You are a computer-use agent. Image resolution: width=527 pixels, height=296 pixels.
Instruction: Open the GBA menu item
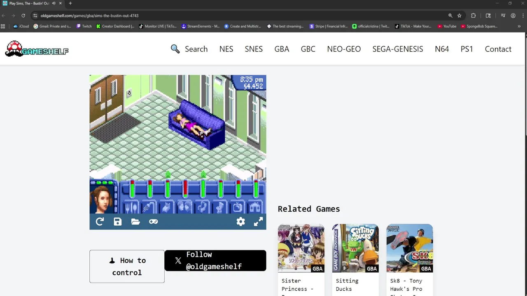click(282, 49)
